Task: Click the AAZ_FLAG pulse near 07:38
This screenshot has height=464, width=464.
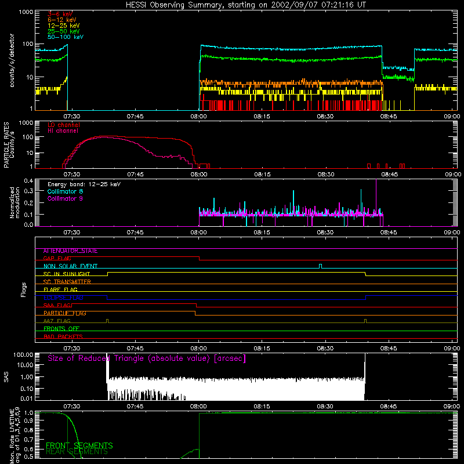Action: pos(107,321)
